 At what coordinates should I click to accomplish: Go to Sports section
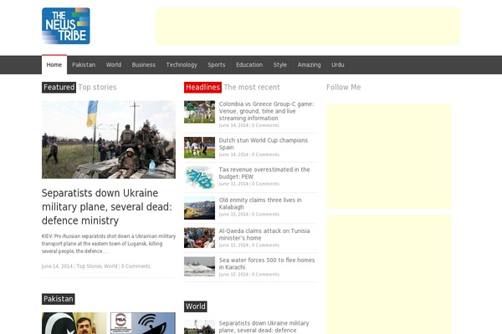(217, 65)
